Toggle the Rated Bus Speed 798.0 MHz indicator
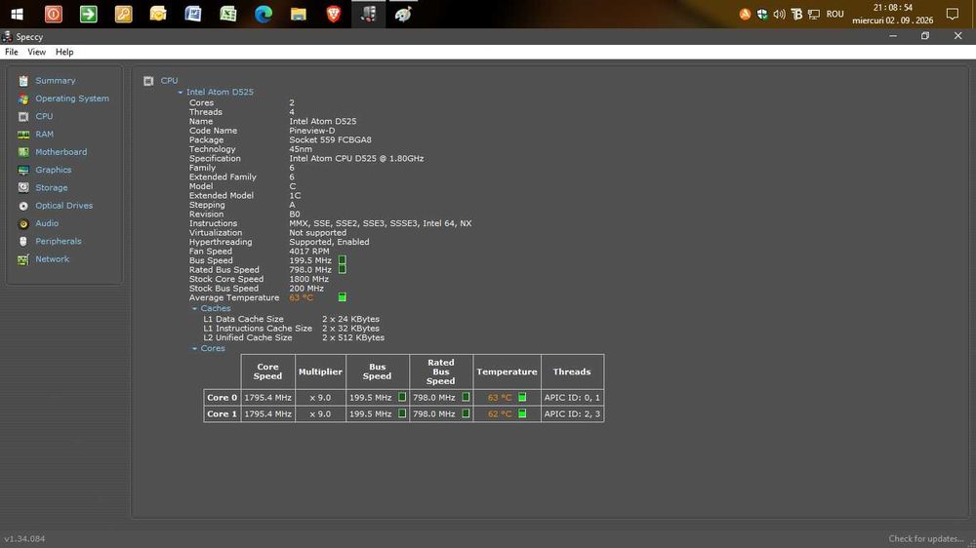 click(x=343, y=269)
